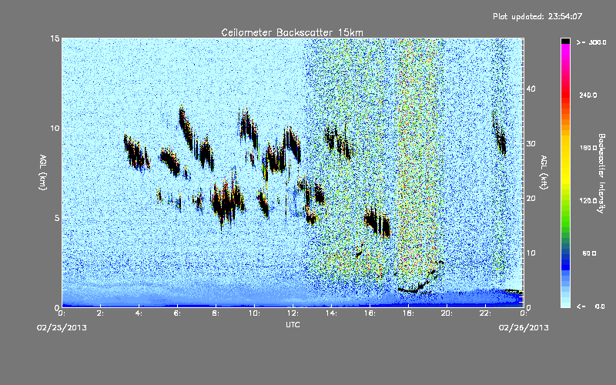Click the '12:' hour tick label

(x=293, y=313)
